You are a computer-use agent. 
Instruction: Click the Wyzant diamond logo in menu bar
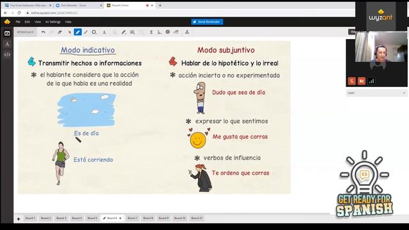coord(7,22)
